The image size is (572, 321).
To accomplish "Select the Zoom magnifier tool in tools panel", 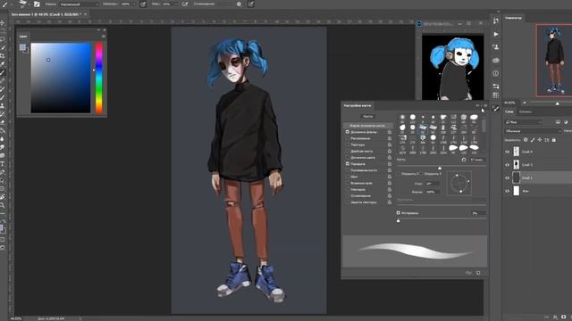I will [3, 206].
